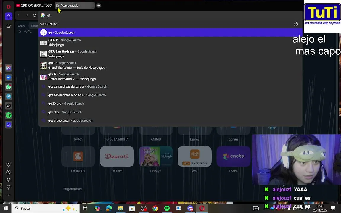The width and height of the screenshot is (341, 213).
Task: Open Spotify from the taskbar
Action: pyautogui.click(x=167, y=208)
